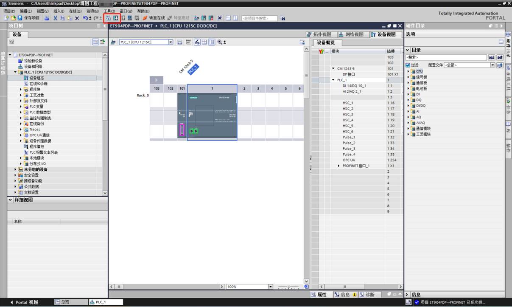Click the split editor horizontally icon
Image resolution: width=512 pixels, height=307 pixels.
(228, 18)
